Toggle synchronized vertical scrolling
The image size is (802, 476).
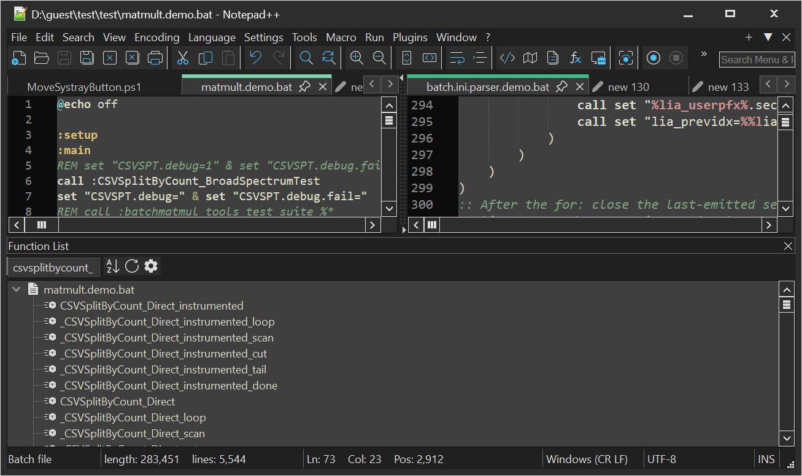407,58
